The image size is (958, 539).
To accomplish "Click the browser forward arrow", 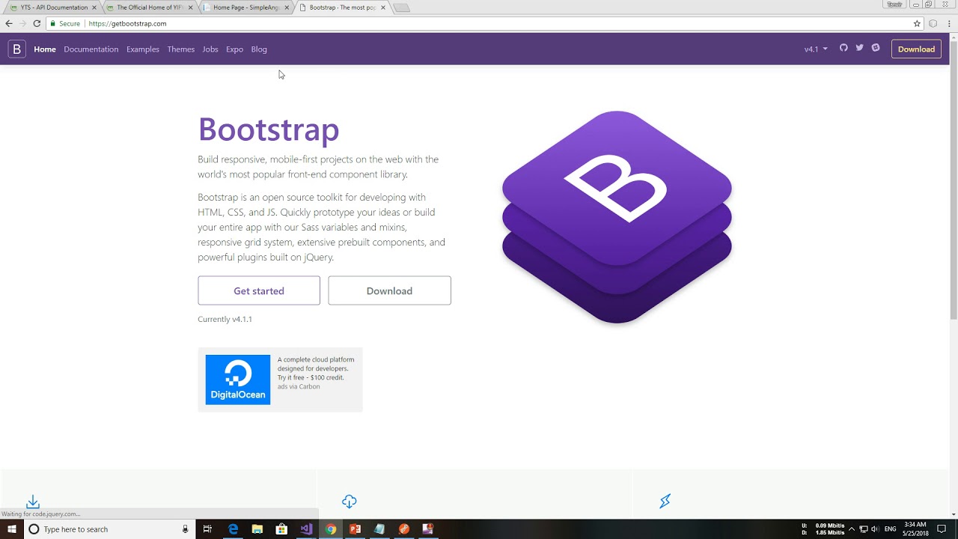I will (22, 23).
